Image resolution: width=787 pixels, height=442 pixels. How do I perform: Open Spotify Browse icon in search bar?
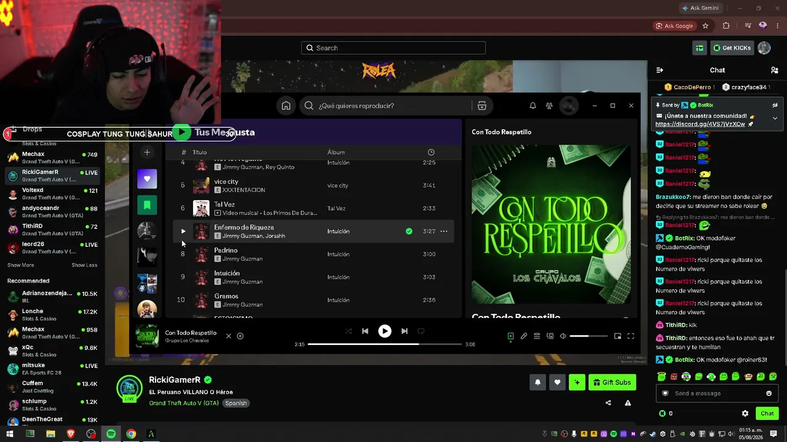click(x=482, y=106)
